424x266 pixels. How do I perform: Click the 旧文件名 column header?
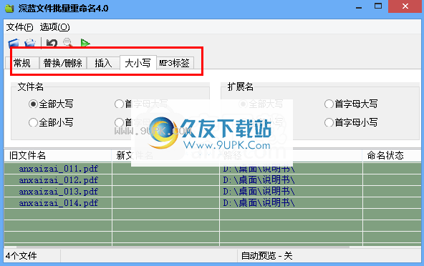pos(58,156)
